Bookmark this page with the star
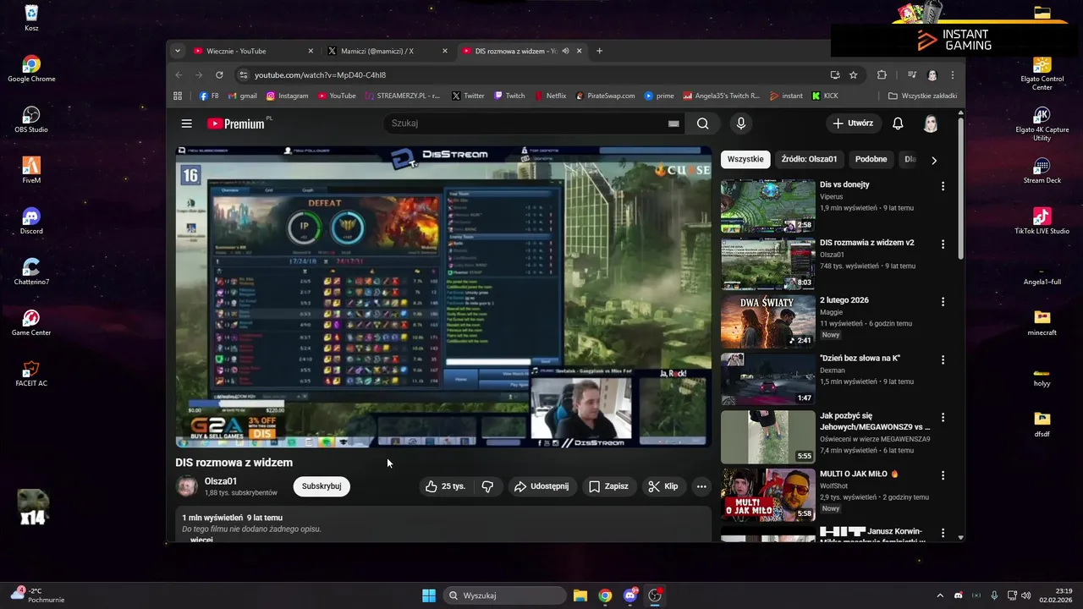The height and width of the screenshot is (609, 1083). coord(853,74)
